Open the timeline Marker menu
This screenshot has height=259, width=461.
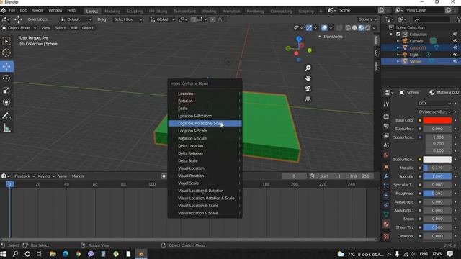point(78,176)
